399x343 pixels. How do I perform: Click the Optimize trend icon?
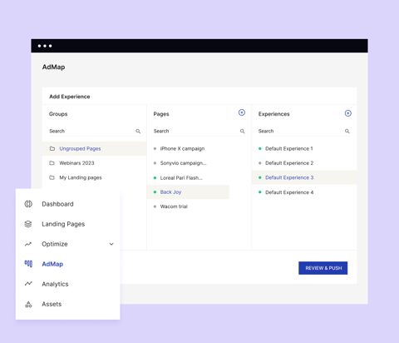[x=28, y=244]
